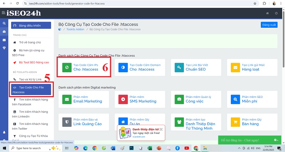Open Tìm kiếm Khách hàng trên Linkedin

coord(30,114)
